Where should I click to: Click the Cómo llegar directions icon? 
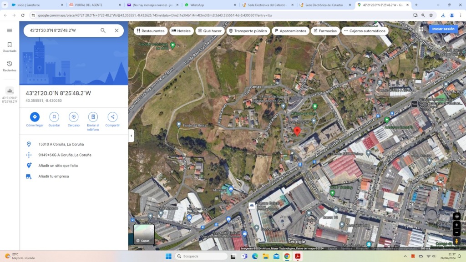pos(35,117)
